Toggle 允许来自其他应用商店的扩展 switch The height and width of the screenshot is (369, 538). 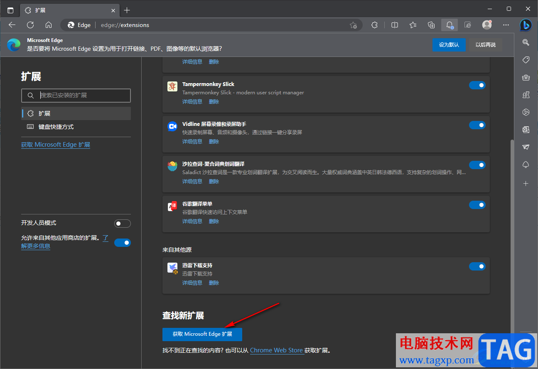(x=123, y=243)
